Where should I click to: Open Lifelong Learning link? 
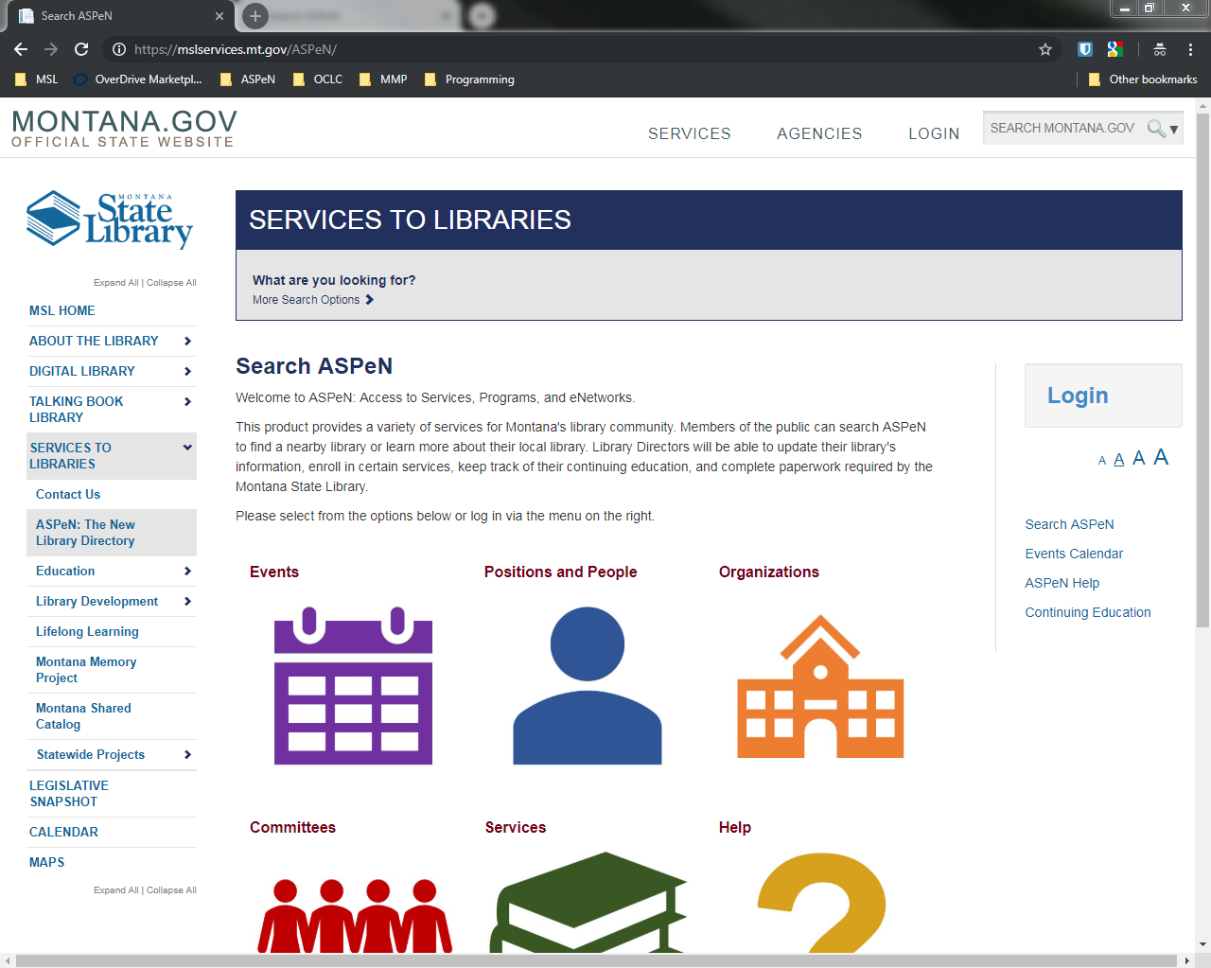tap(87, 631)
